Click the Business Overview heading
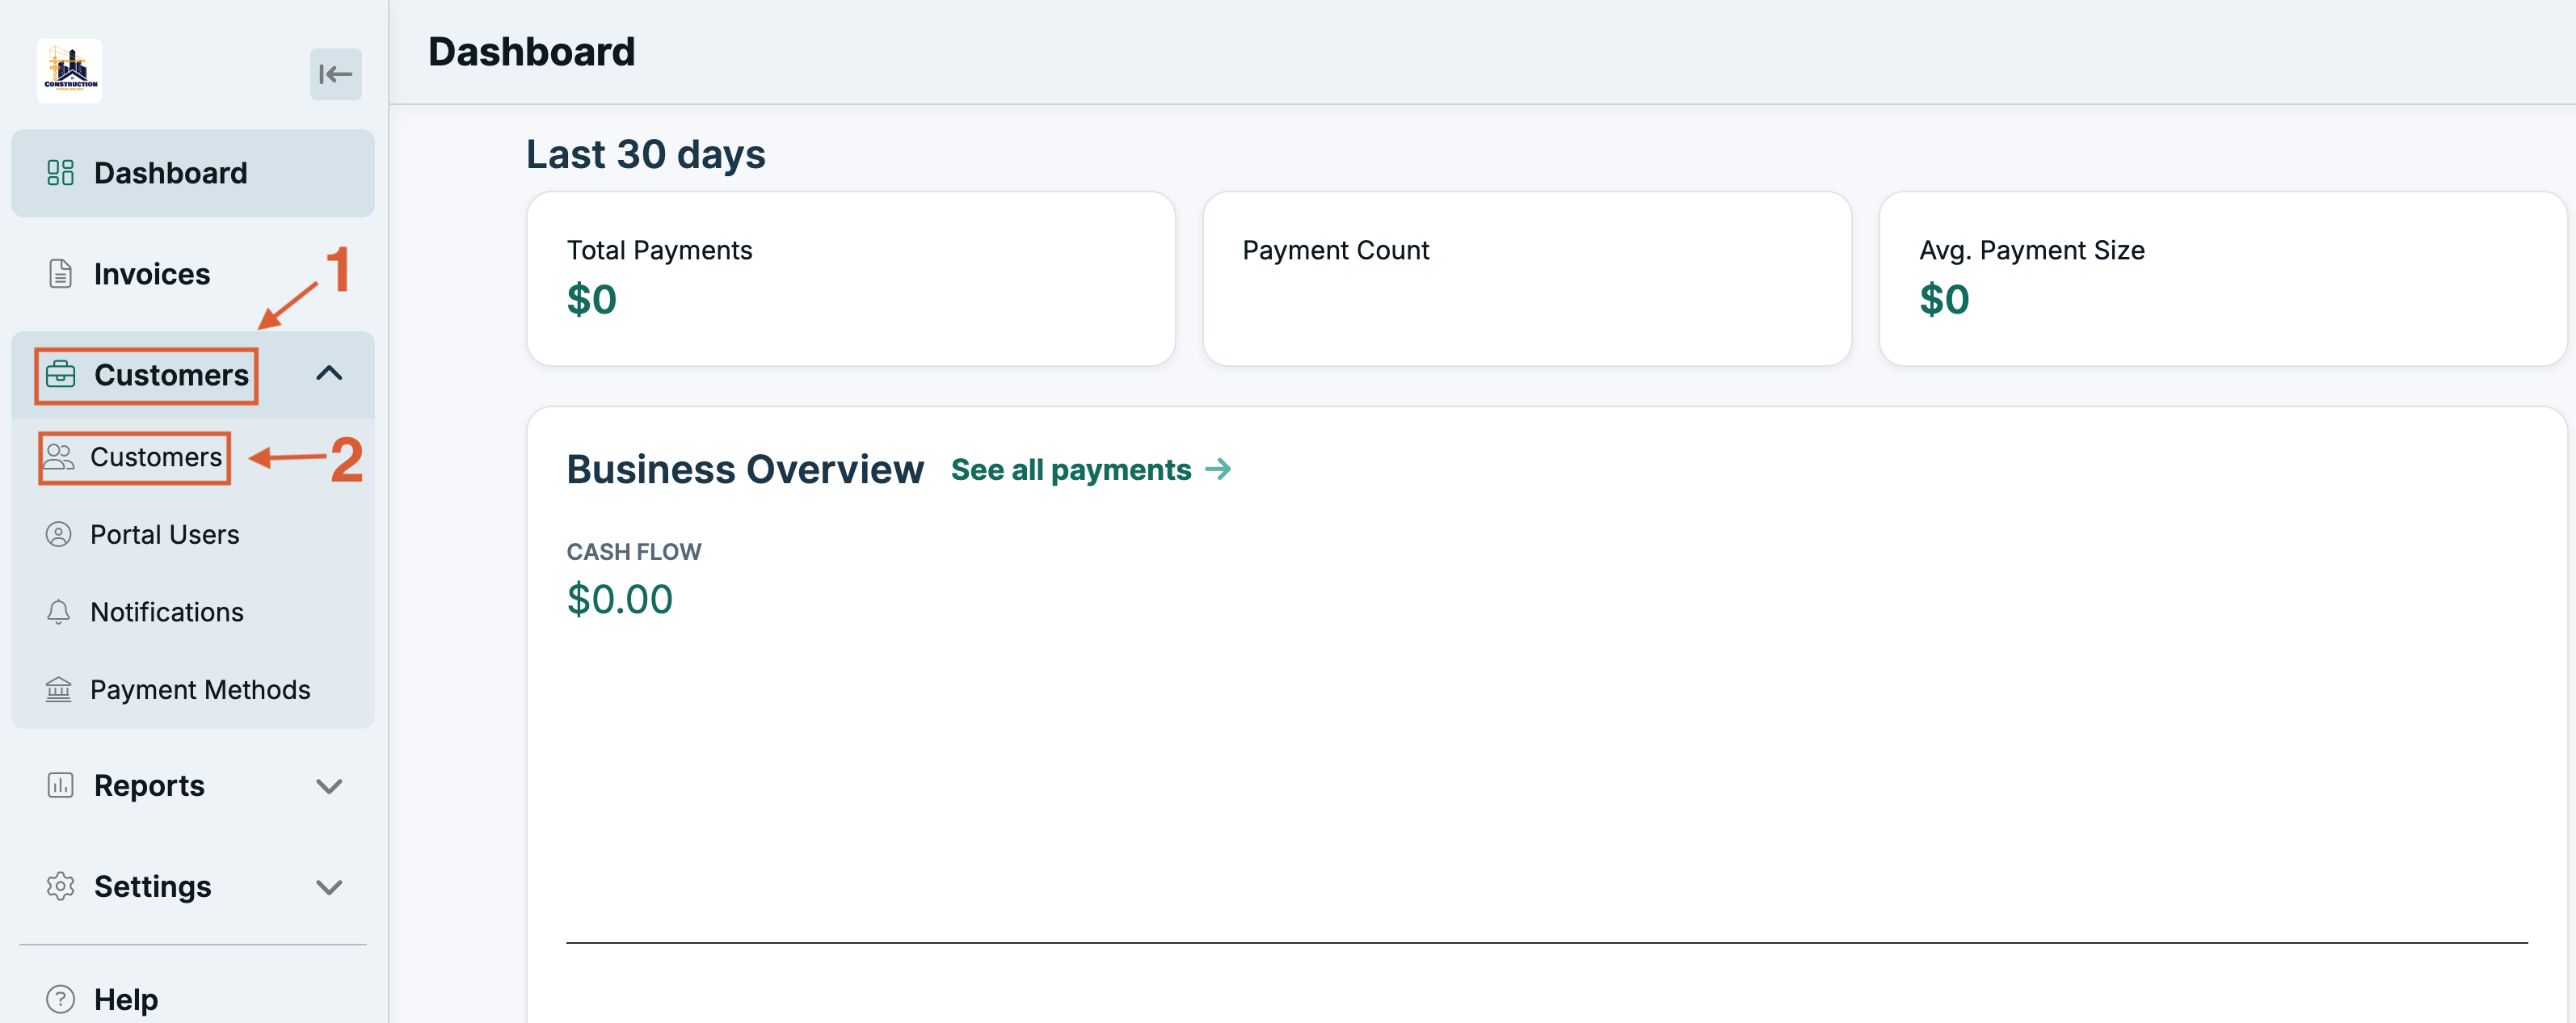Image resolution: width=2576 pixels, height=1023 pixels. [745, 469]
